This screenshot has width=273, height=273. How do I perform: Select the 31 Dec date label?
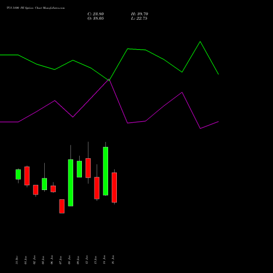tap(17, 260)
